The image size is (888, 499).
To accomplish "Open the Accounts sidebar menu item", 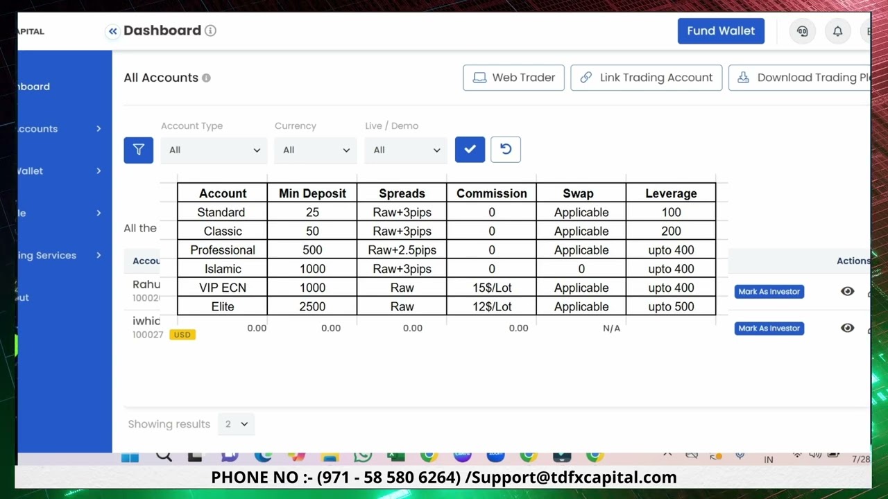I will coord(64,129).
